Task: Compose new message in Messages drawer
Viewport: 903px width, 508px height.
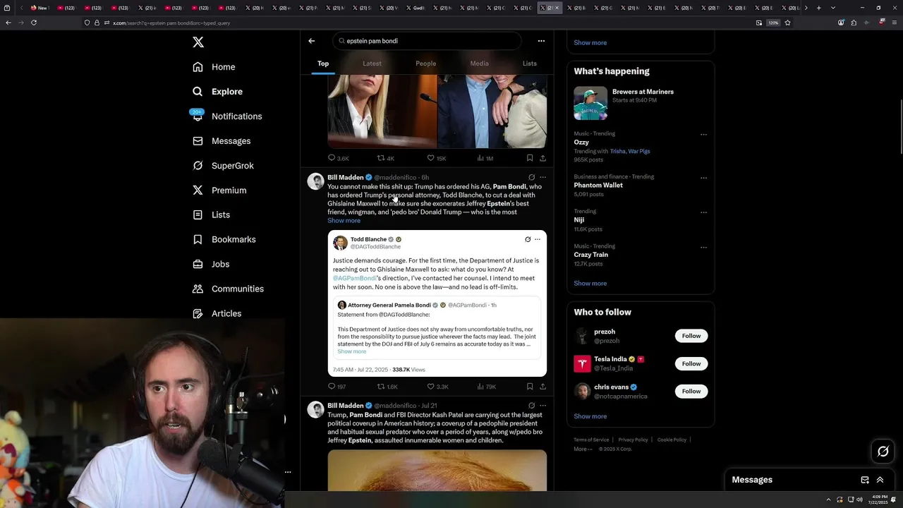Action: (865, 480)
